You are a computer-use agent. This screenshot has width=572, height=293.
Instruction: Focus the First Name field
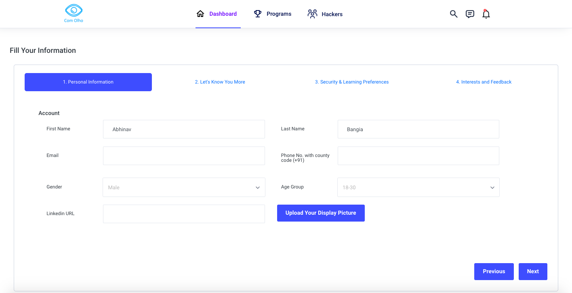(x=184, y=129)
